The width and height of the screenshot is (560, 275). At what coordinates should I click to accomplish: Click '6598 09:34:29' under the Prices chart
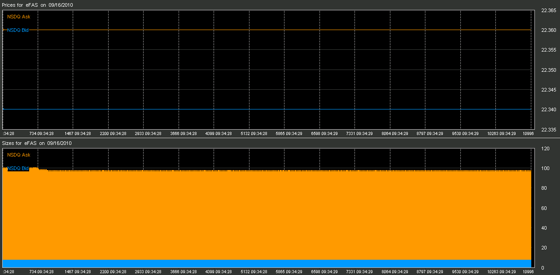(x=324, y=134)
